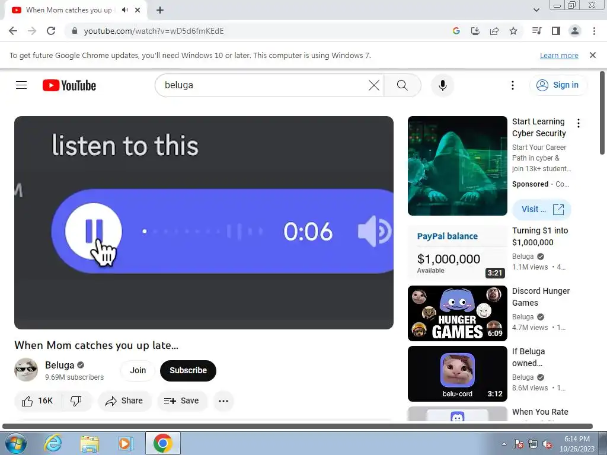Click the install app icon in address bar
This screenshot has width=607, height=455.
(475, 31)
